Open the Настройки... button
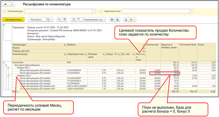The height and width of the screenshot is (117, 219). pos(37,20)
